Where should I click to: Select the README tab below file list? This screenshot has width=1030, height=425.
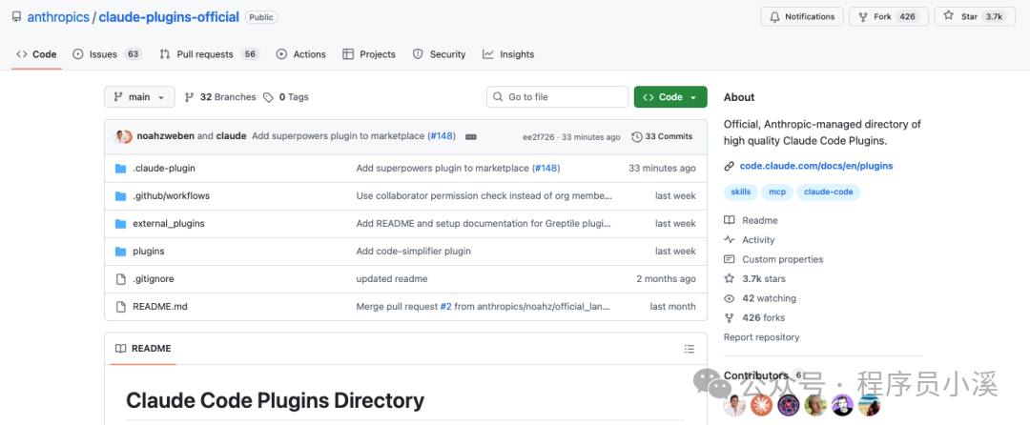tap(143, 348)
